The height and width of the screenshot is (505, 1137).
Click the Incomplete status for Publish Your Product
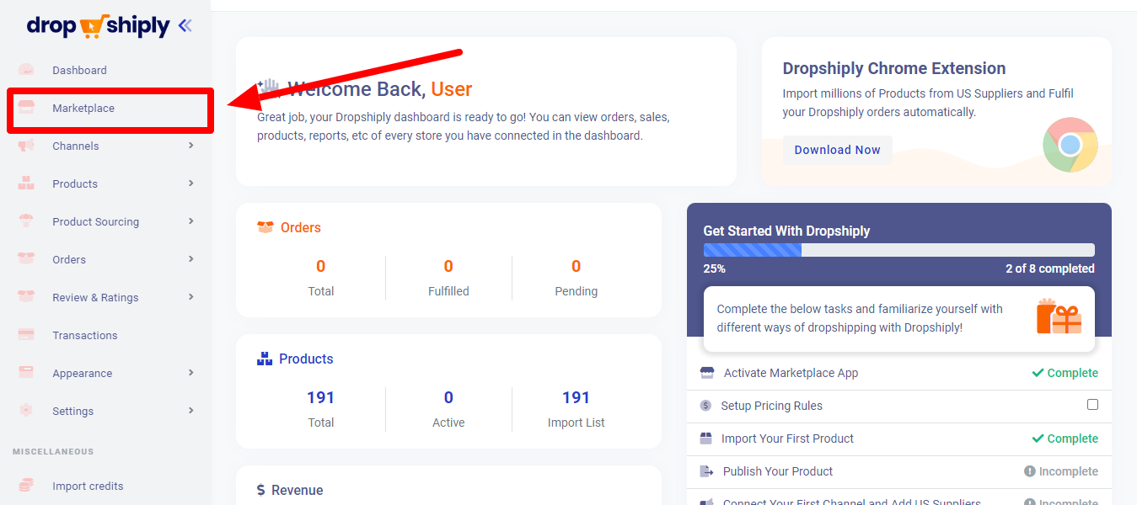tap(1061, 471)
